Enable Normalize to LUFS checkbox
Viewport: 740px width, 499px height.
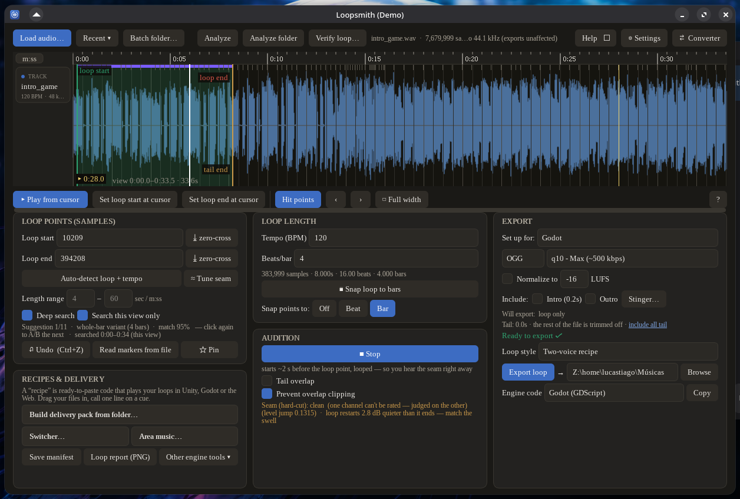click(507, 279)
